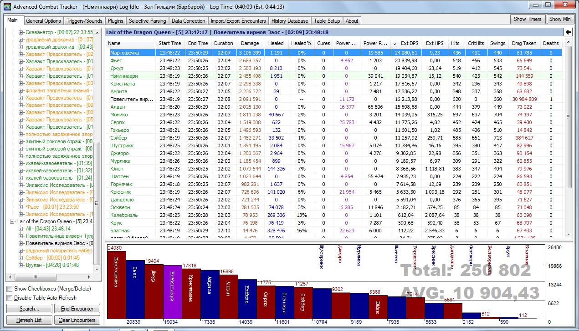Image resolution: width=579 pixels, height=331 pixels.
Task: Expand the Скаванатор encounter node
Action: pos(20,32)
